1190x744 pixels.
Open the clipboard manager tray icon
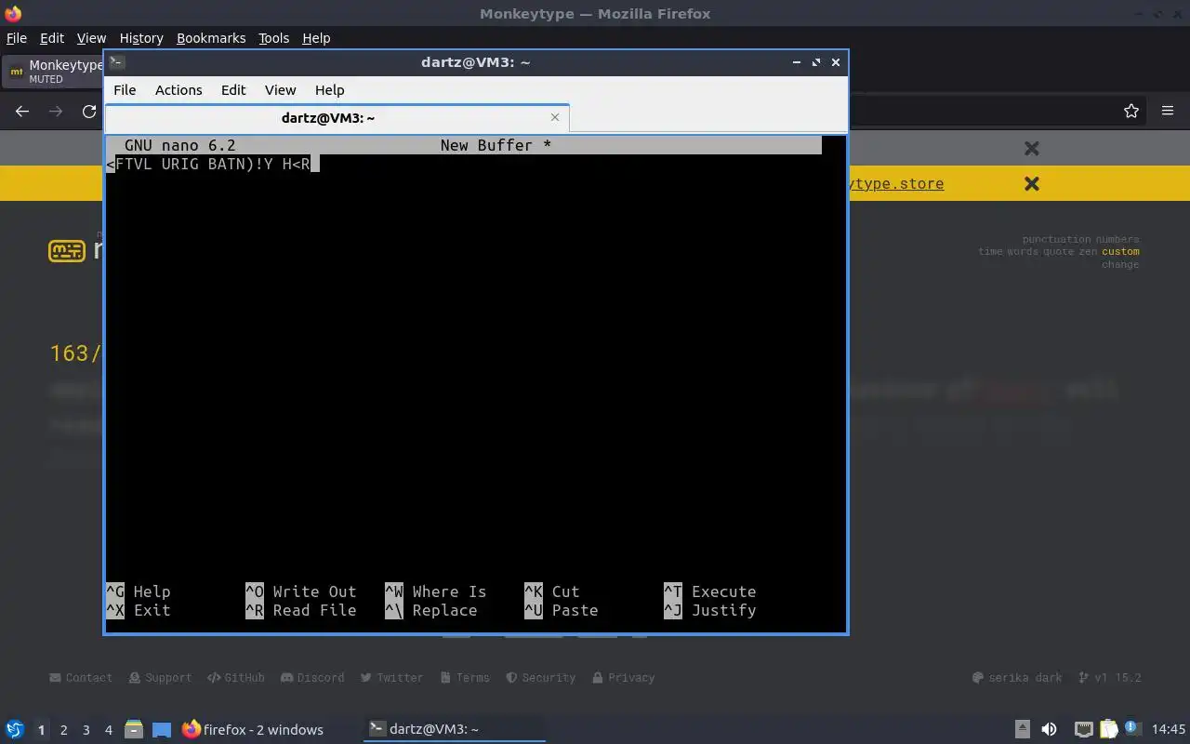tap(1108, 729)
